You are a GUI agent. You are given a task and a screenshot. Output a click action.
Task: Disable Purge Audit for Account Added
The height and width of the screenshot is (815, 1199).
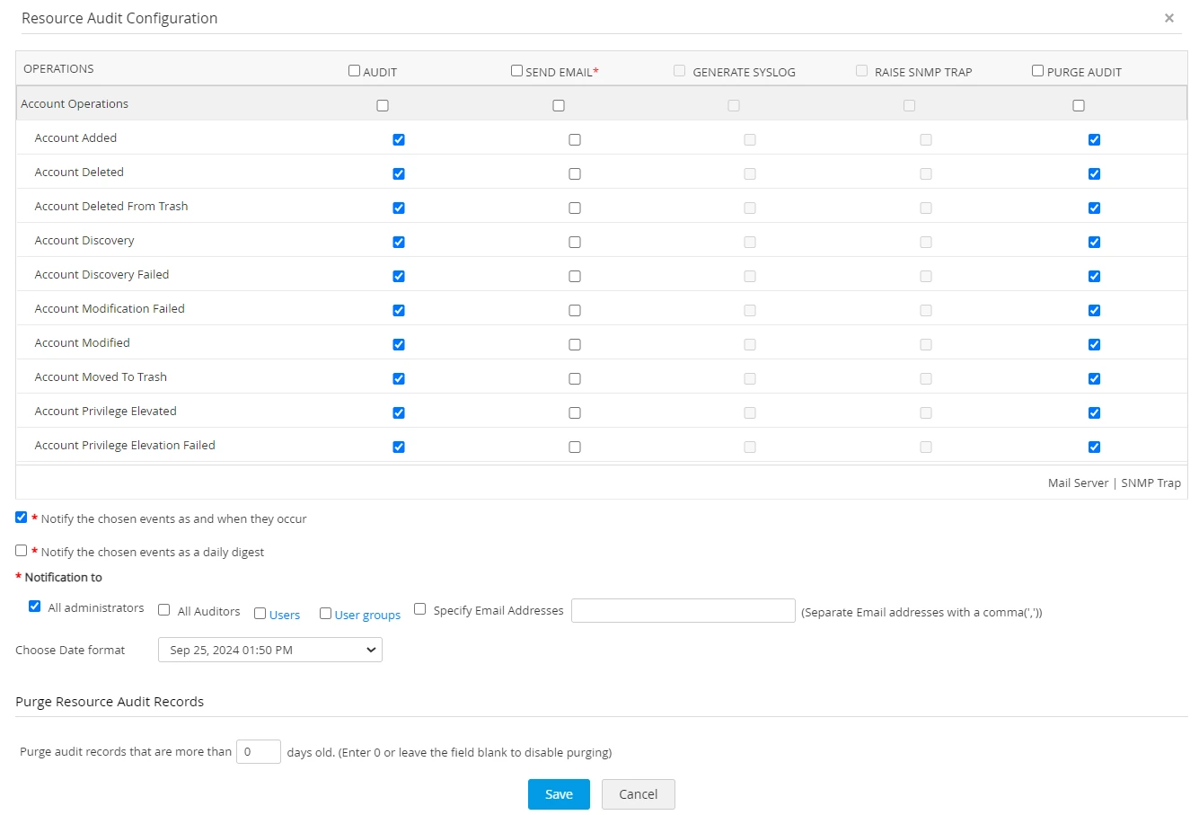point(1094,139)
